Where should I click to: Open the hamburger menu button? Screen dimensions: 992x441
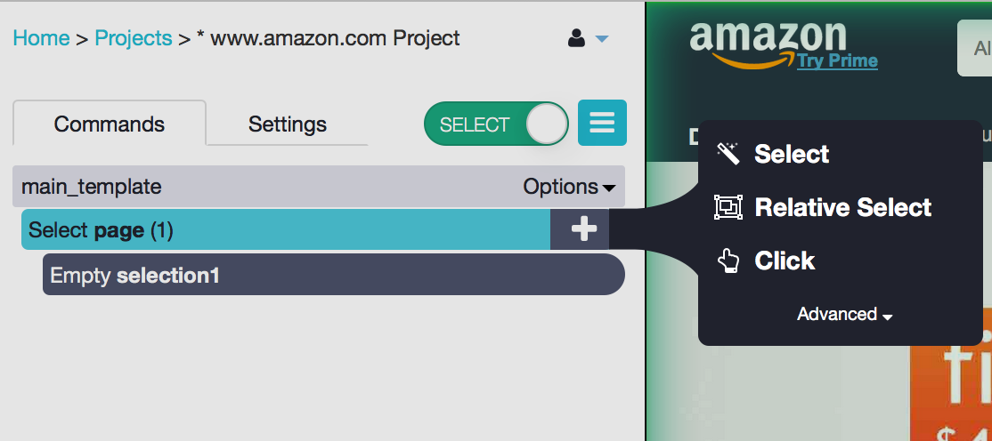(602, 123)
